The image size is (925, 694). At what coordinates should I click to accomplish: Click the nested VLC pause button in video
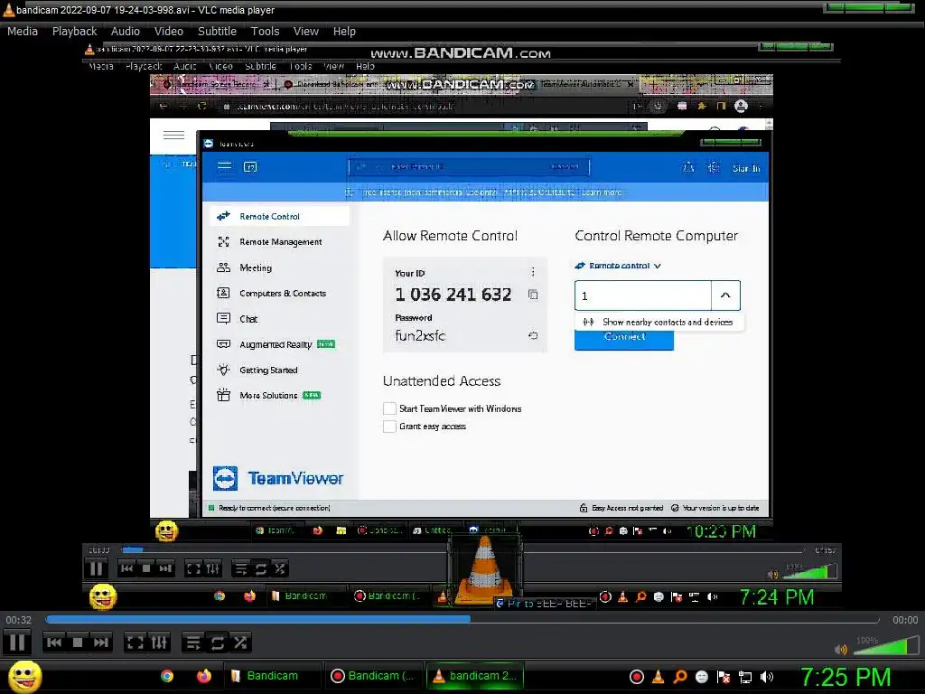coord(96,569)
